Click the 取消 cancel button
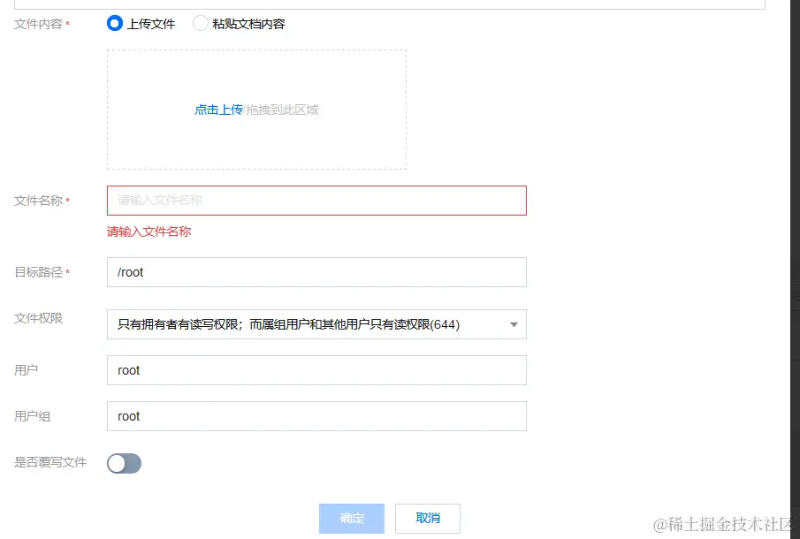Screen dimensions: 800x539 point(428,518)
